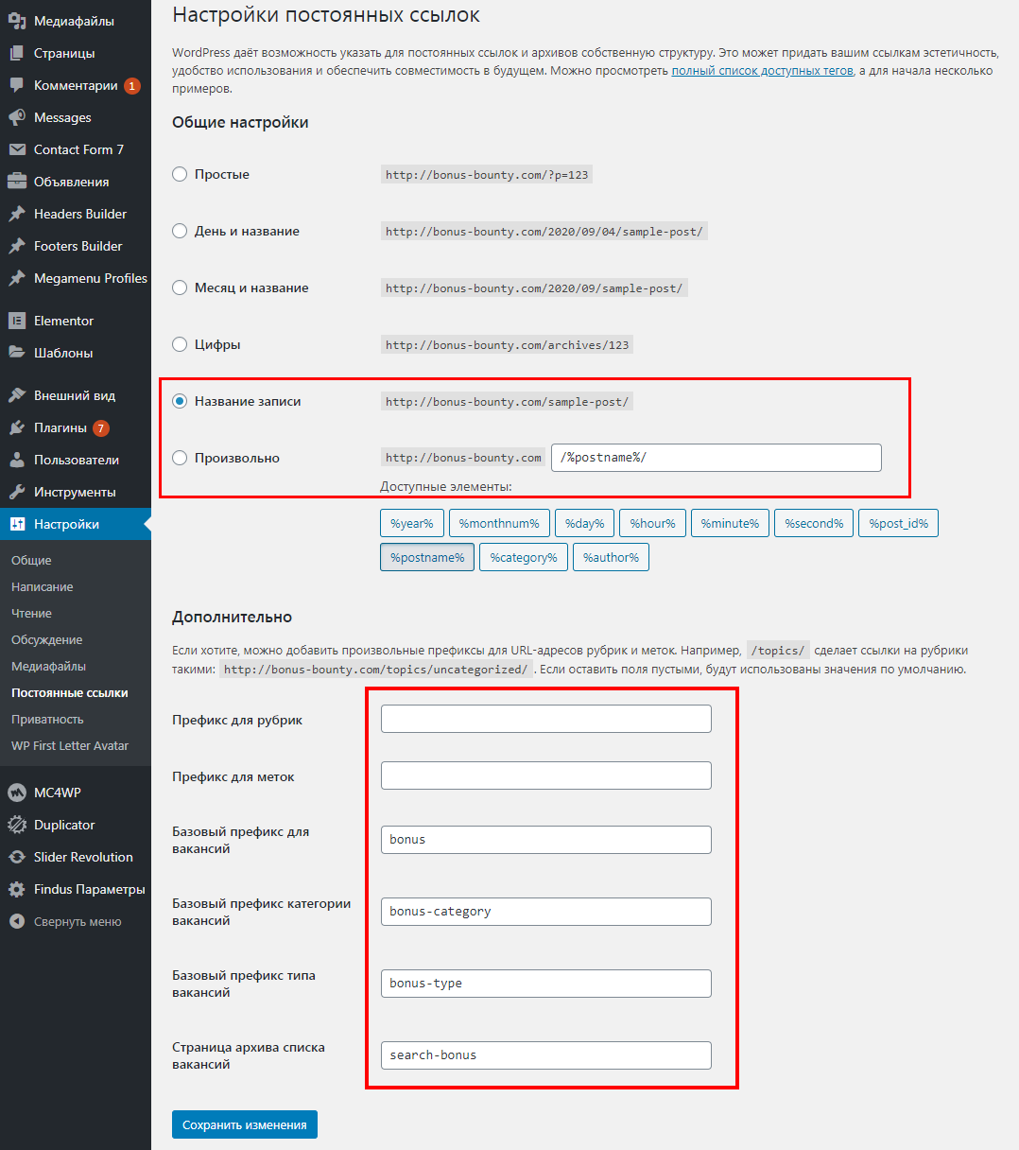Click the %monthnum% tag button
This screenshot has width=1019, height=1150.
click(x=499, y=523)
